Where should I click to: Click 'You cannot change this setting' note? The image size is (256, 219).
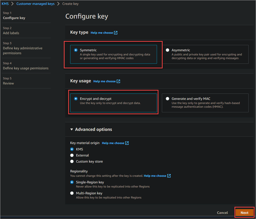[x=107, y=176]
